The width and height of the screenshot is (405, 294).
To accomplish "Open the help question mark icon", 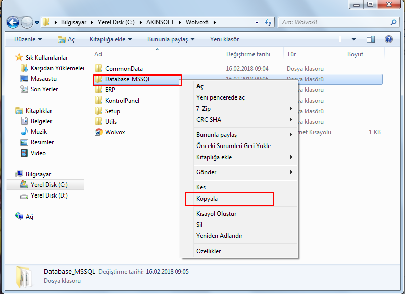I will [388, 39].
